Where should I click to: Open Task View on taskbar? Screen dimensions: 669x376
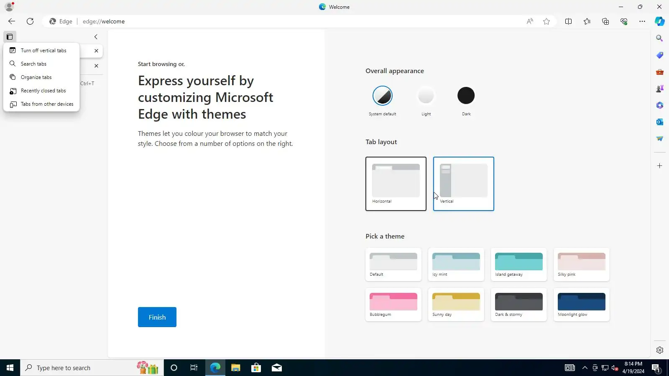194,368
